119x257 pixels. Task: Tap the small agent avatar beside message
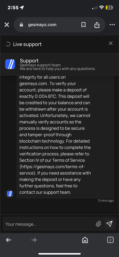coord(10,194)
